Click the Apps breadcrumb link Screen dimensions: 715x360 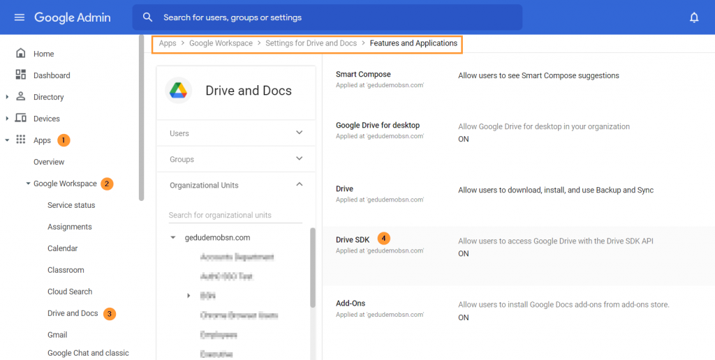(168, 43)
